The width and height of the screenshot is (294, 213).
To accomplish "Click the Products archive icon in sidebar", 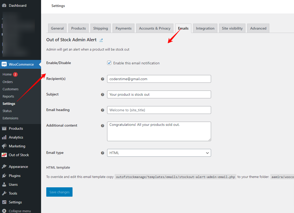I will coord(4,128).
